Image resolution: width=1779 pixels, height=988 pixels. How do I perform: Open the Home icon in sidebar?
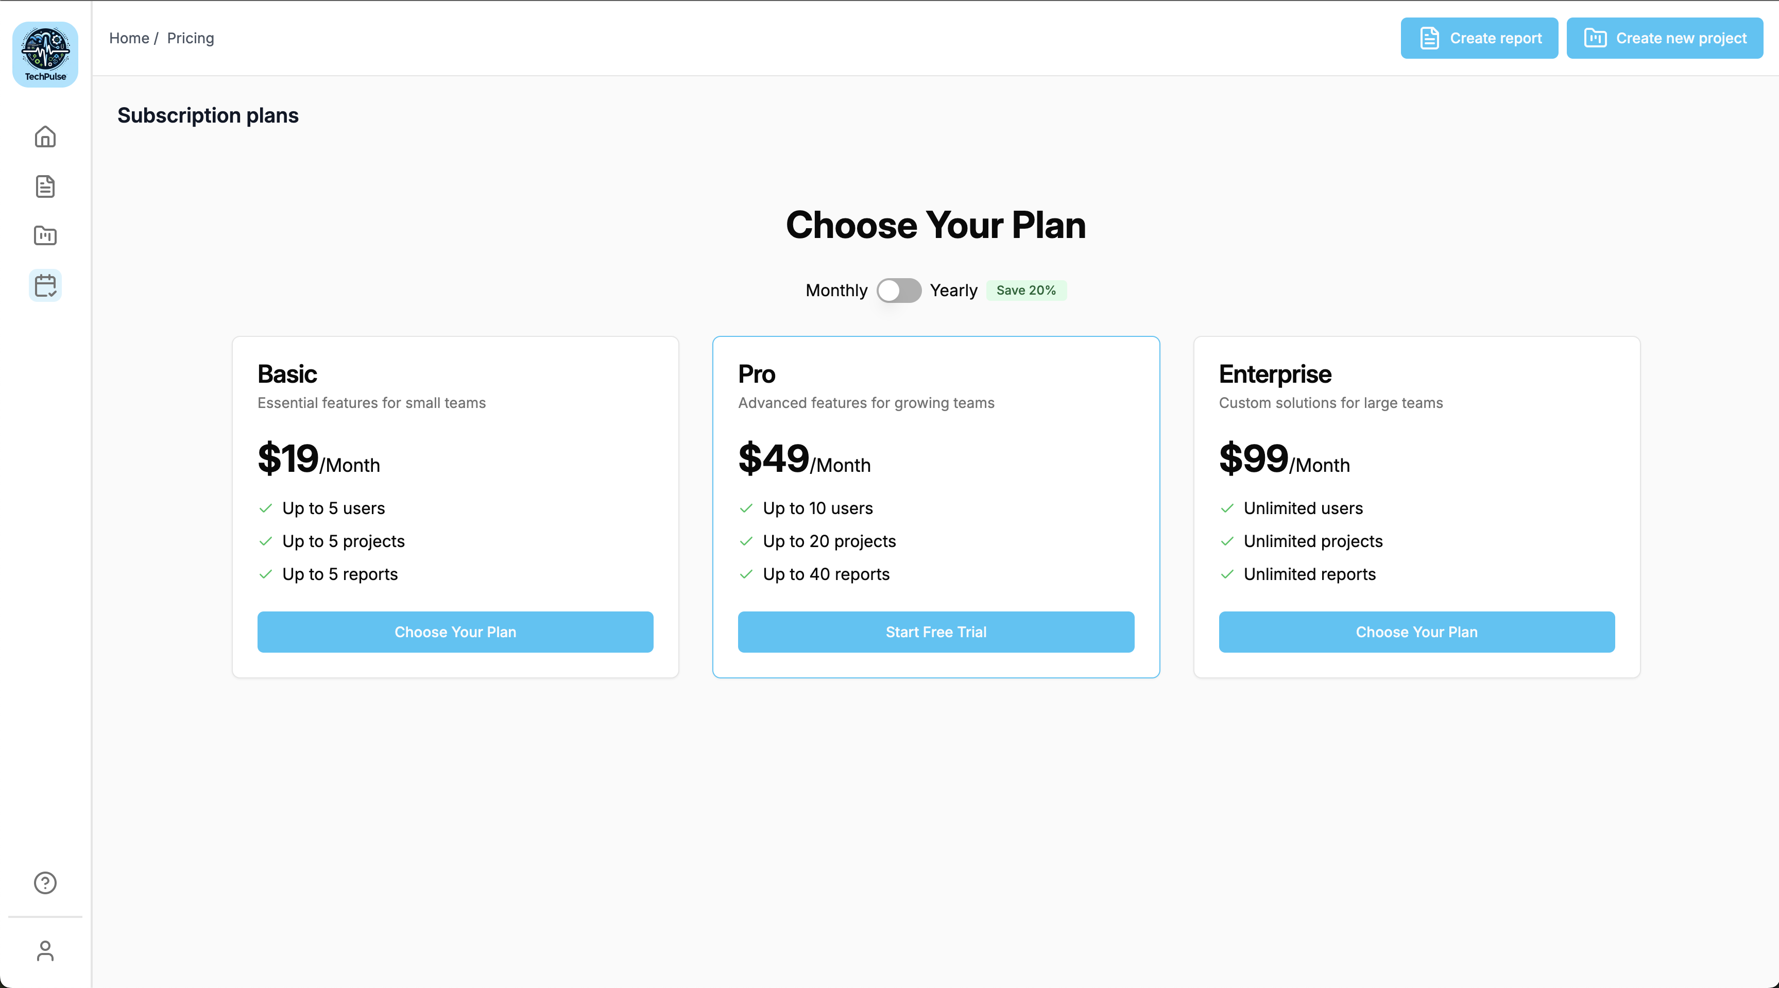pos(45,137)
